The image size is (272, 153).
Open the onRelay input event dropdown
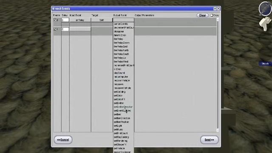click(80, 20)
